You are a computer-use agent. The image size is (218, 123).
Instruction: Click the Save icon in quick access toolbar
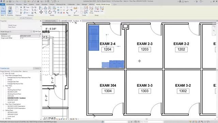click(10, 1)
